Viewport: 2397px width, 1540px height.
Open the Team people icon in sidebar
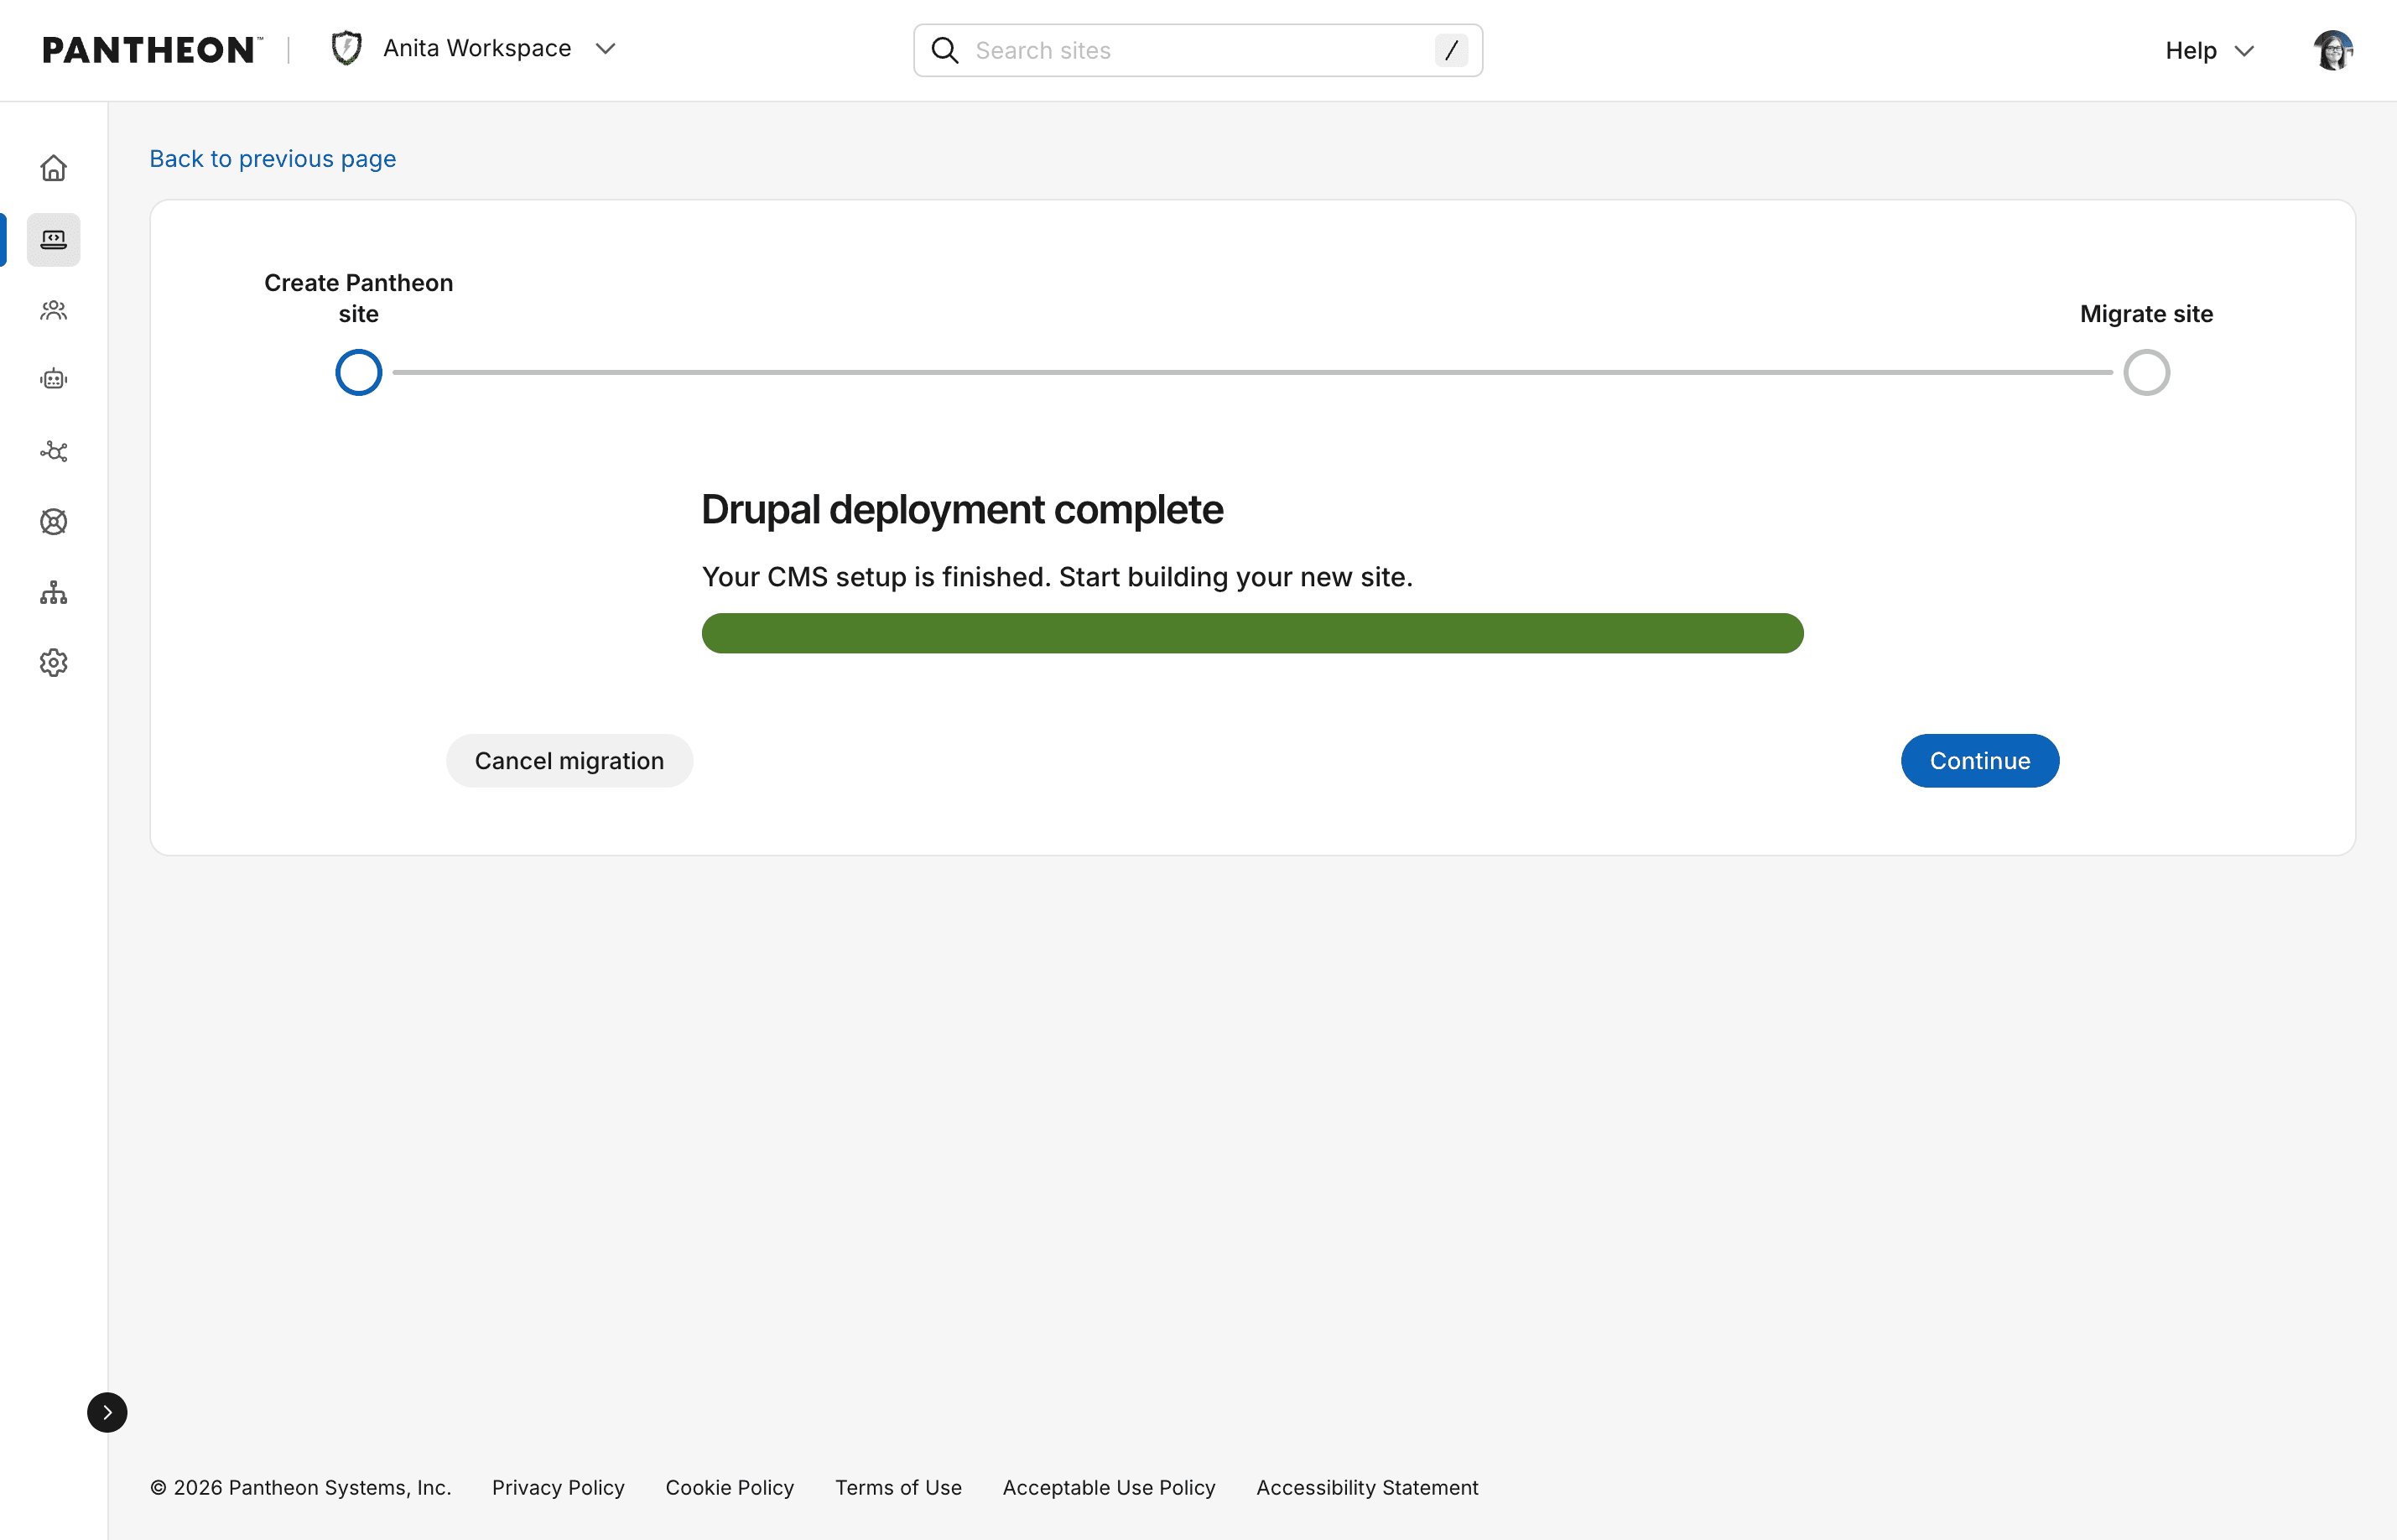54,310
